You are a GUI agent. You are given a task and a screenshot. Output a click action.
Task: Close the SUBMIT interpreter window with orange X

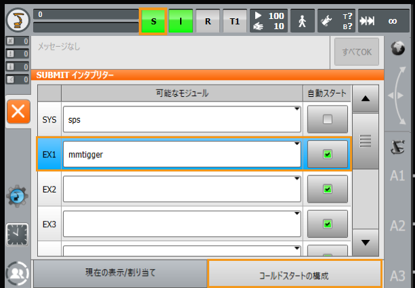pos(18,111)
